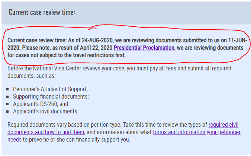Follow the forms and information your petitioner link

pyautogui.click(x=197, y=132)
